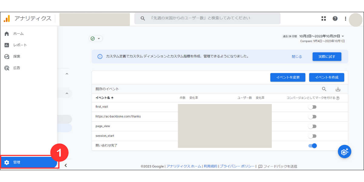Image resolution: width=364 pixels, height=182 pixels.
Task: Click the イベントを作成 button
Action: (x=327, y=77)
